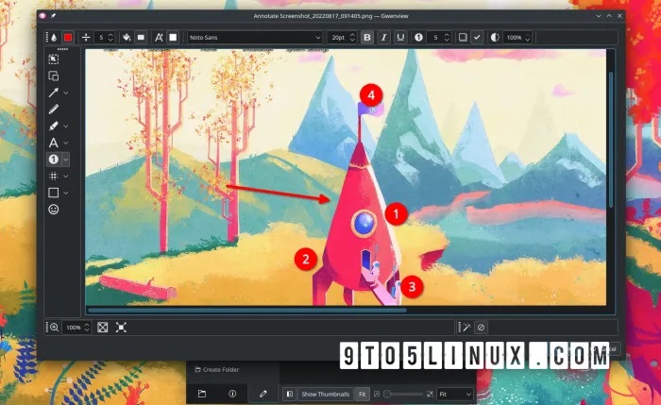
Task: Select the Number annotation tool
Action: [x=54, y=160]
